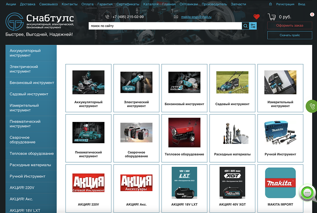Open Доставка in top menu
The width and height of the screenshot is (317, 213).
click(27, 4)
